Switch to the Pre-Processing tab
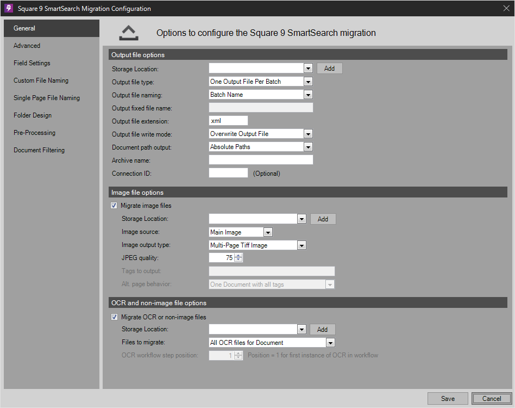Viewport: 515px width, 408px height. [52, 133]
